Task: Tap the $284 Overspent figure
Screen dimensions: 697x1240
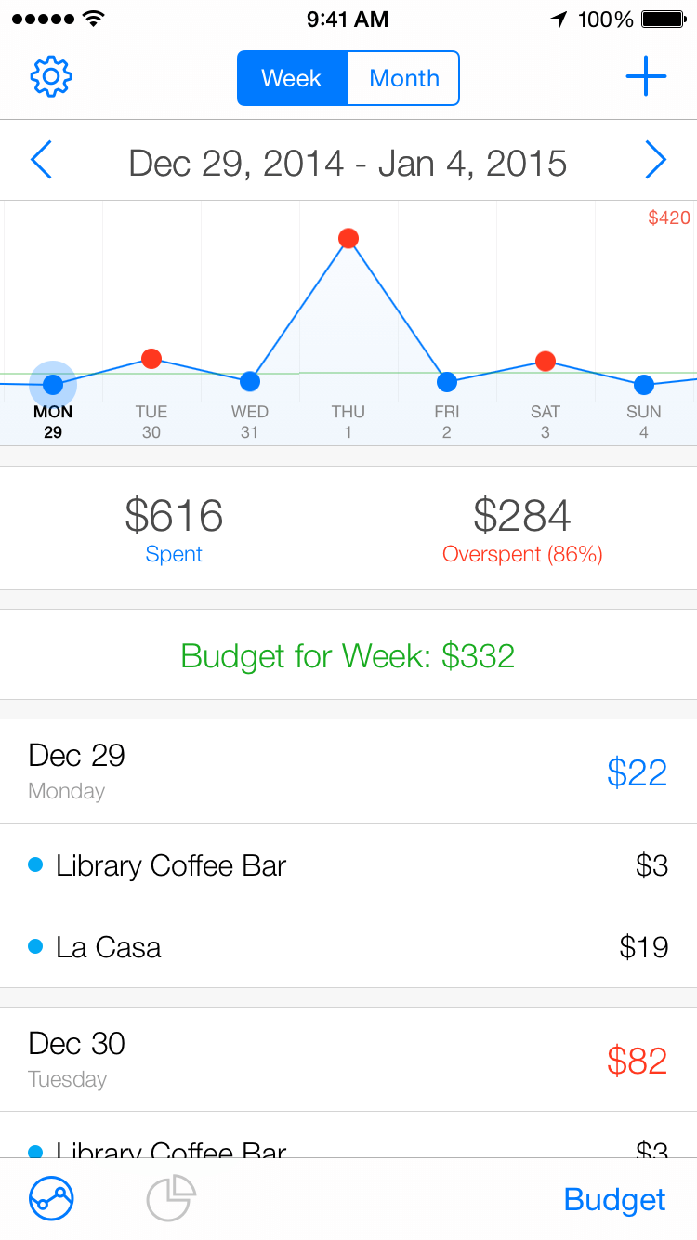Action: [522, 528]
